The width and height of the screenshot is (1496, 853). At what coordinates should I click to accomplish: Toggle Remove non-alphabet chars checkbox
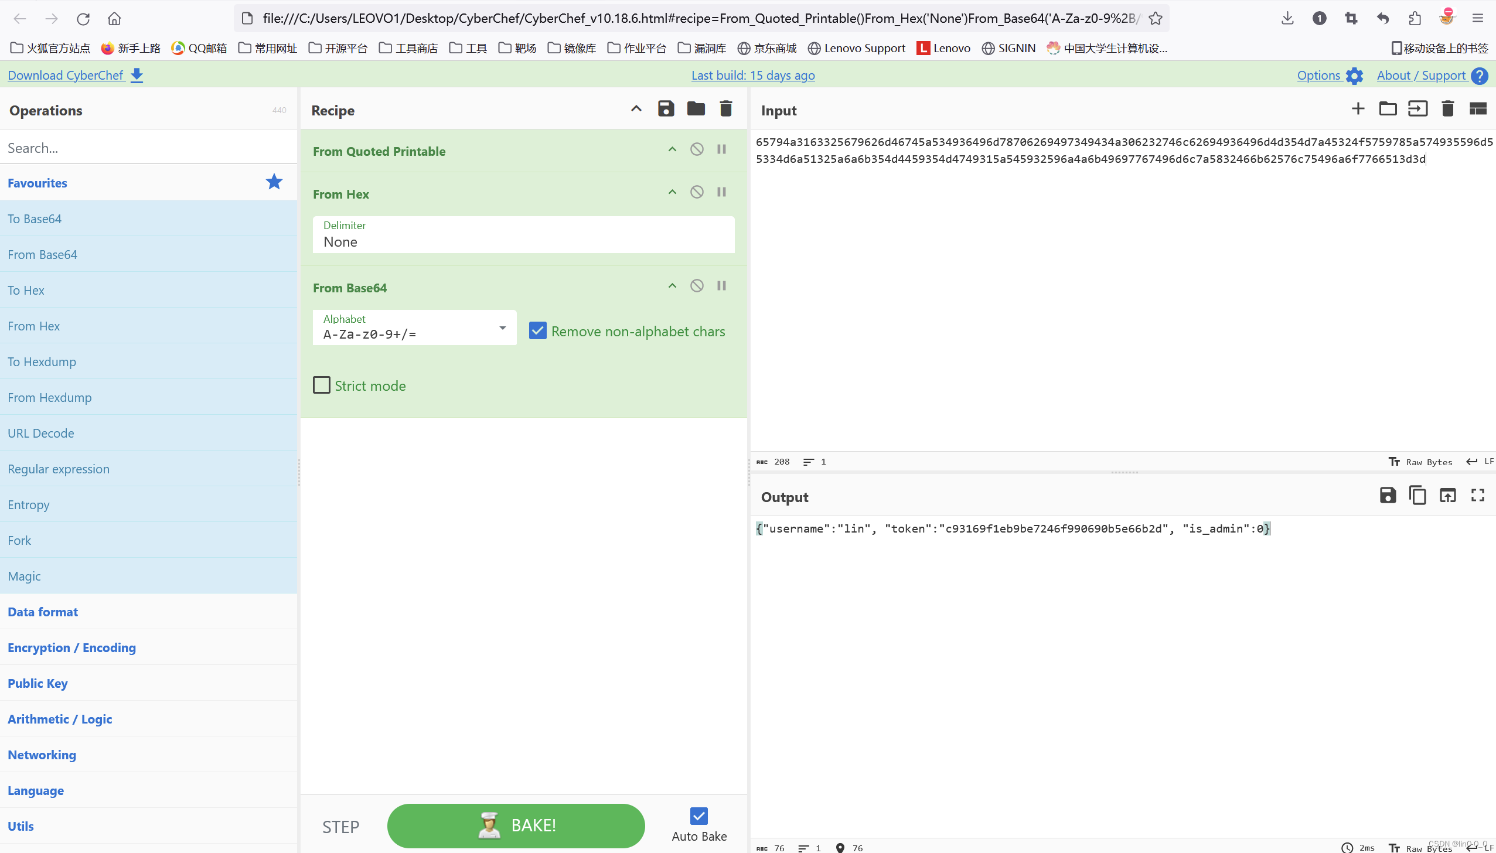point(537,331)
